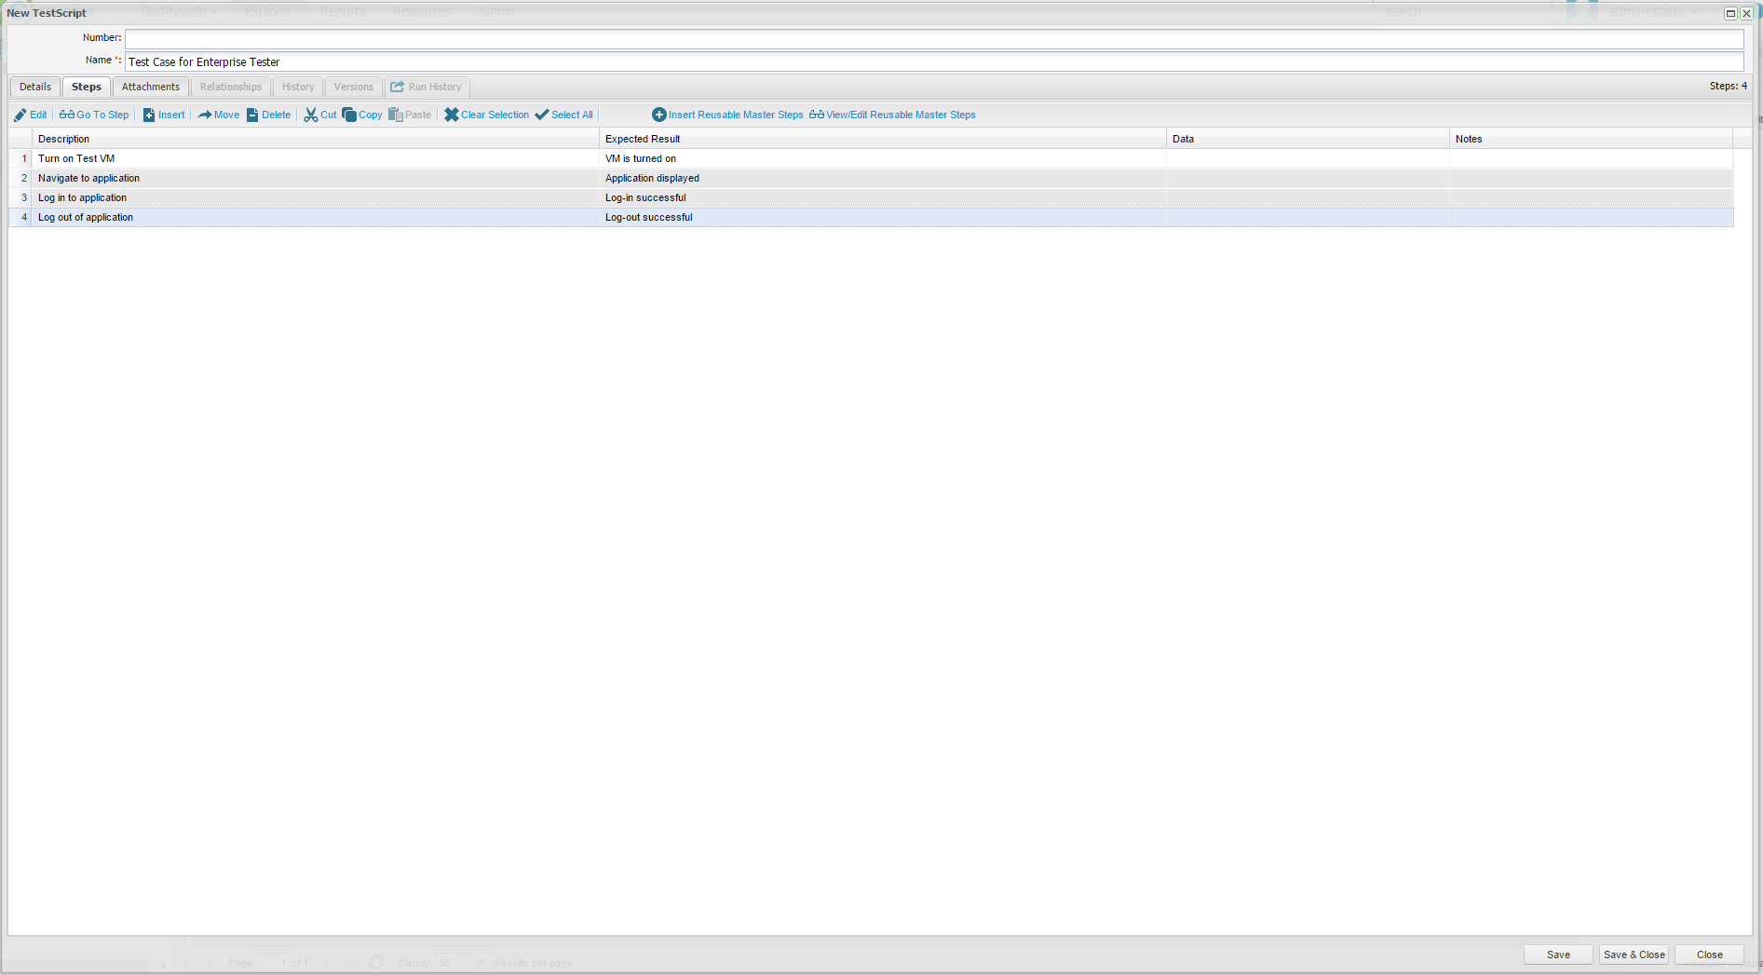Copy the selected step using the Copy icon
The image size is (1763, 975).
(x=349, y=115)
